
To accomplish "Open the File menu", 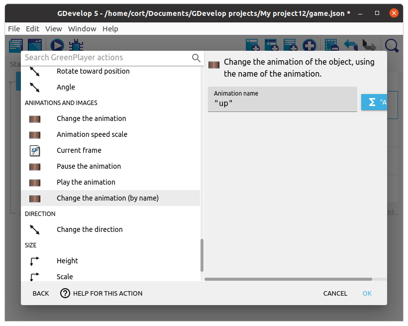I will pyautogui.click(x=14, y=29).
